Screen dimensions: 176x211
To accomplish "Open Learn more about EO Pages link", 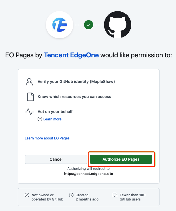I will 47,138.
